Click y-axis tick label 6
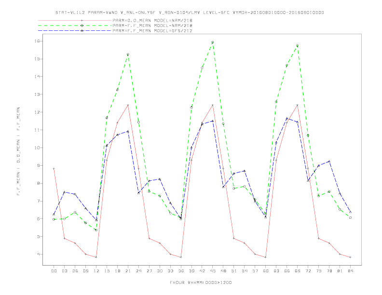This screenshot has height=295, width=382. 38,218
